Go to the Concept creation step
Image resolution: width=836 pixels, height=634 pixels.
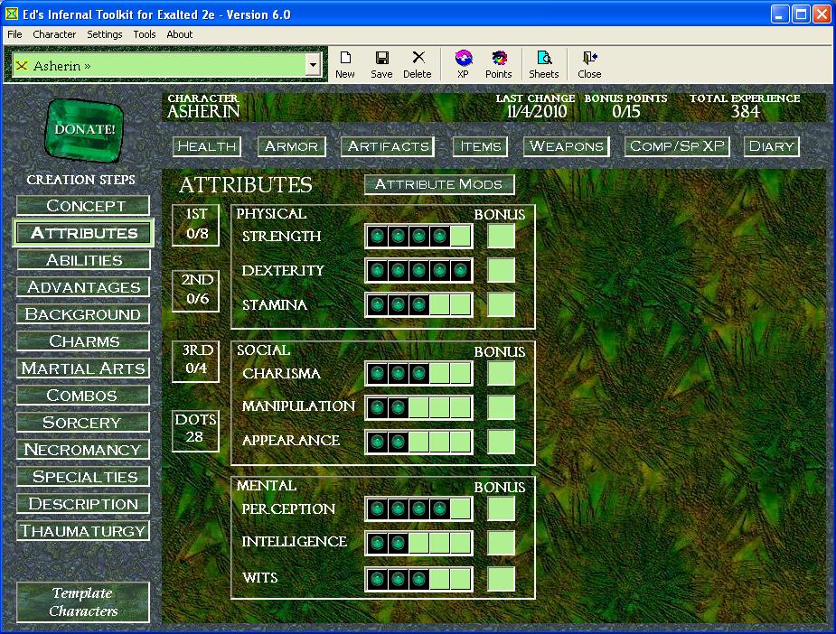click(83, 206)
